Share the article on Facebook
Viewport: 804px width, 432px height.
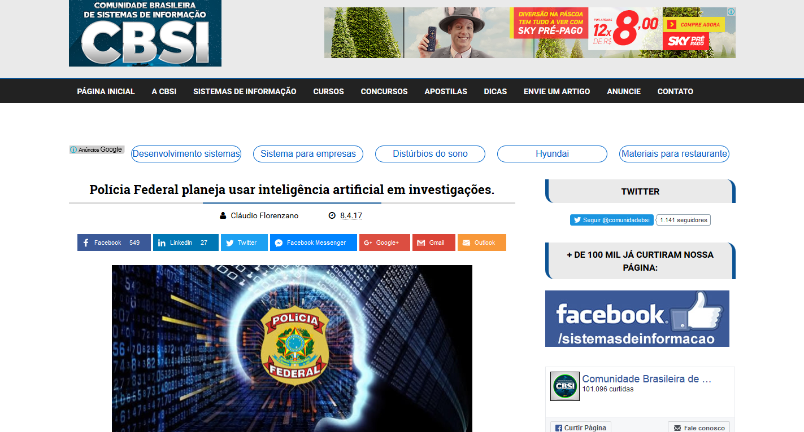pos(114,243)
